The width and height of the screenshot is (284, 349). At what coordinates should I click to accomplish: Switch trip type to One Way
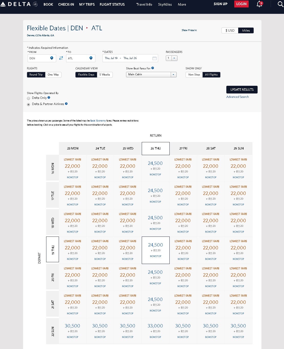pos(53,75)
